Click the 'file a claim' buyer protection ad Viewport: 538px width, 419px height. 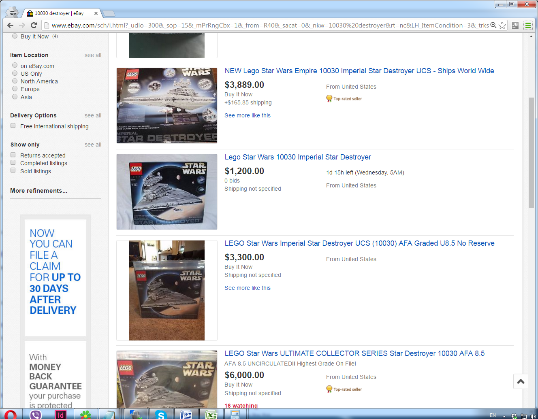56,278
